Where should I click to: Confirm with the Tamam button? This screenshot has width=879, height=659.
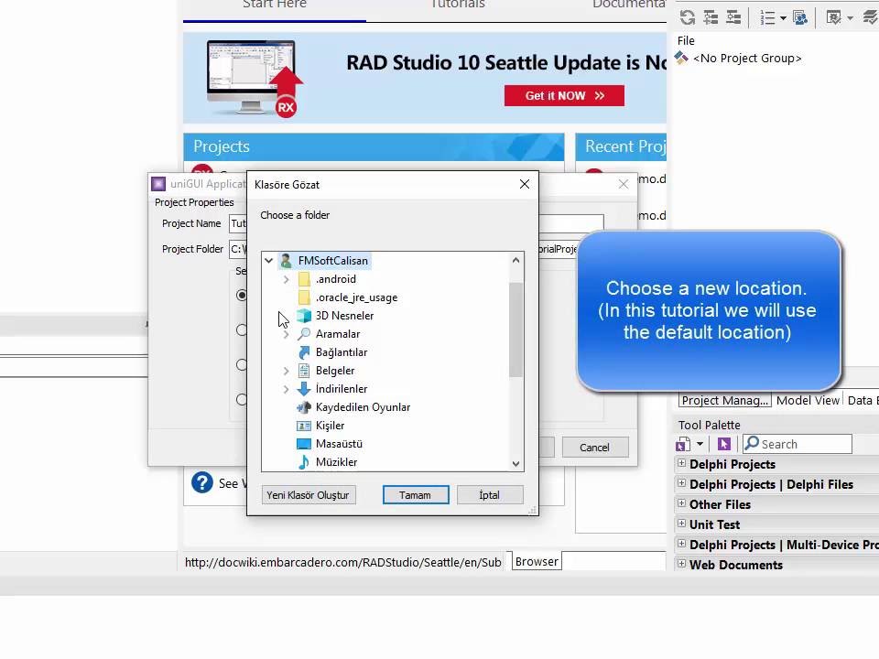coord(416,495)
